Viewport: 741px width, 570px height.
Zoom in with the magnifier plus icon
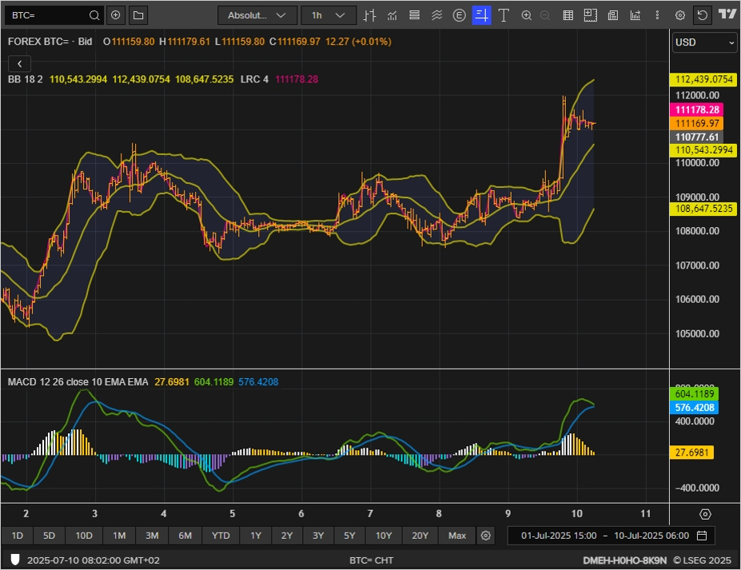(x=527, y=16)
